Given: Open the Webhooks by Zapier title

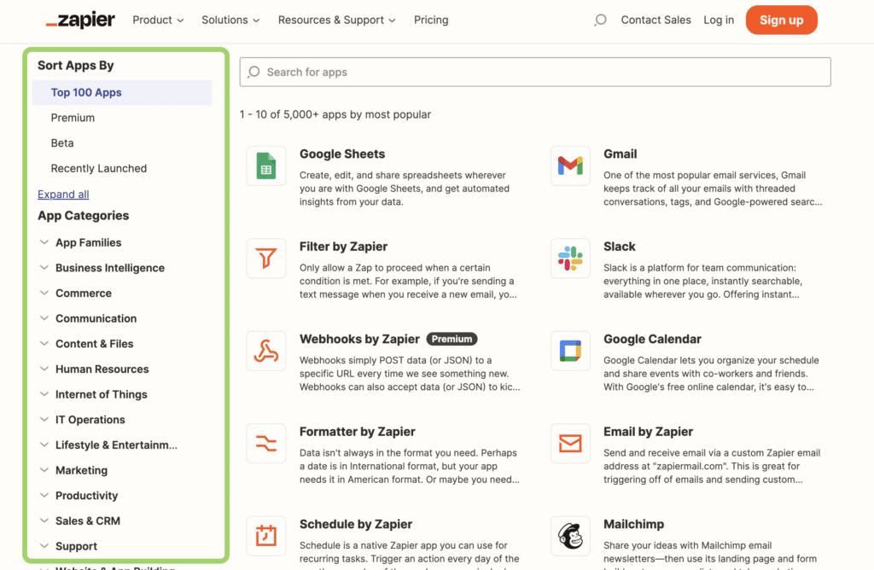Looking at the screenshot, I should pos(359,339).
